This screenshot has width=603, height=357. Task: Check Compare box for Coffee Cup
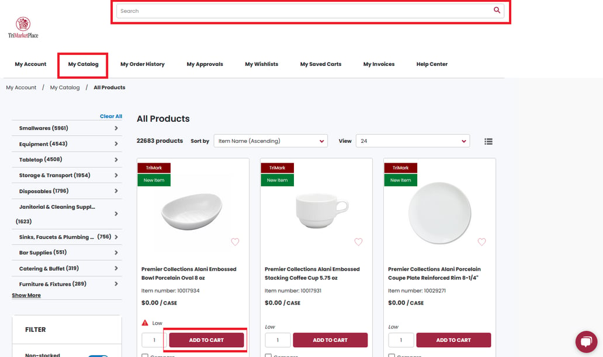pos(268,356)
